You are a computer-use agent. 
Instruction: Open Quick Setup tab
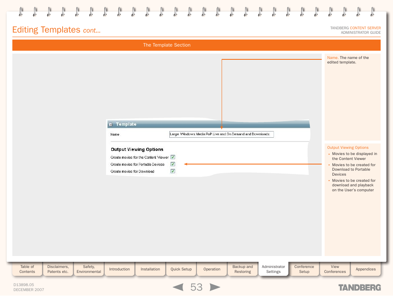(x=181, y=269)
